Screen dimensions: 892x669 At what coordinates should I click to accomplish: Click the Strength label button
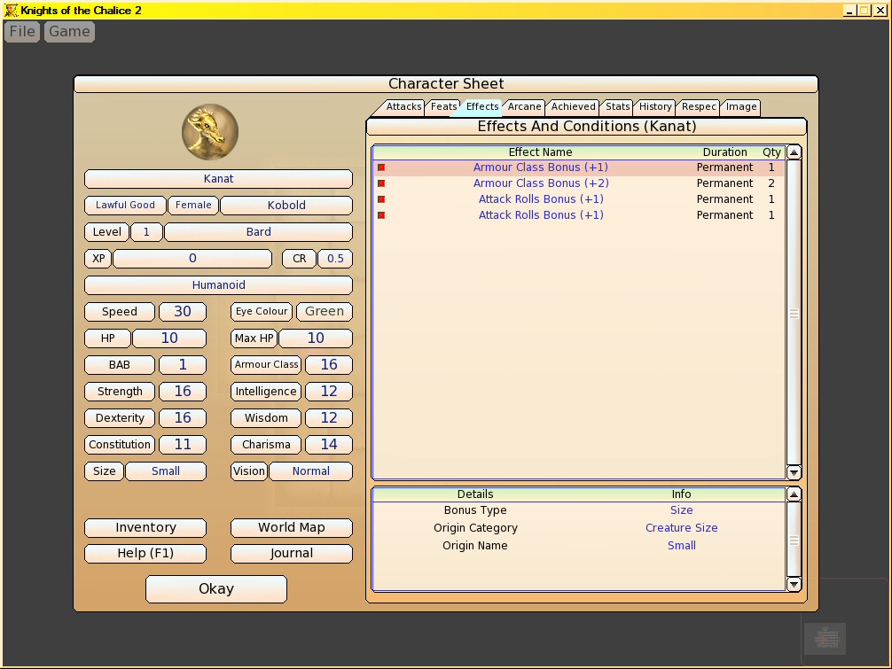point(120,392)
